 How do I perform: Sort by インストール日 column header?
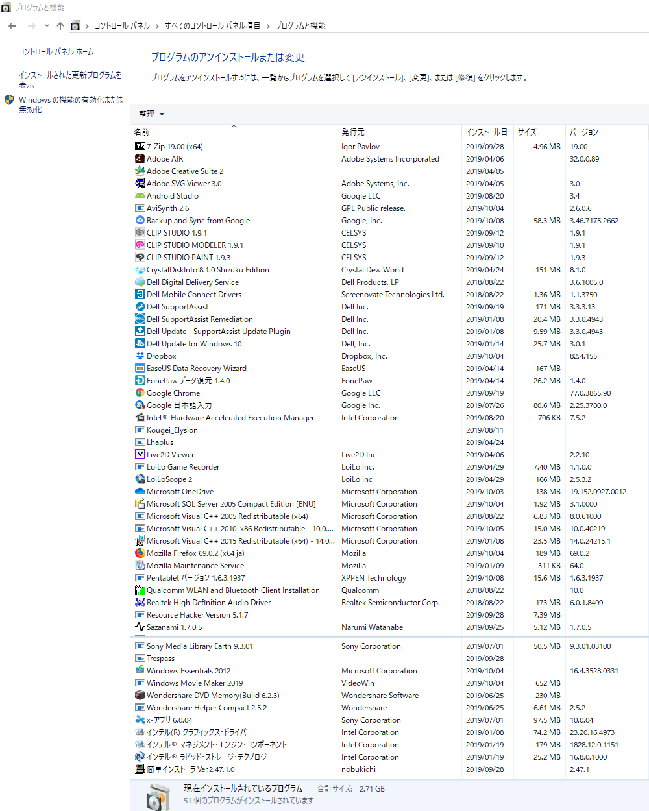pyautogui.click(x=486, y=132)
